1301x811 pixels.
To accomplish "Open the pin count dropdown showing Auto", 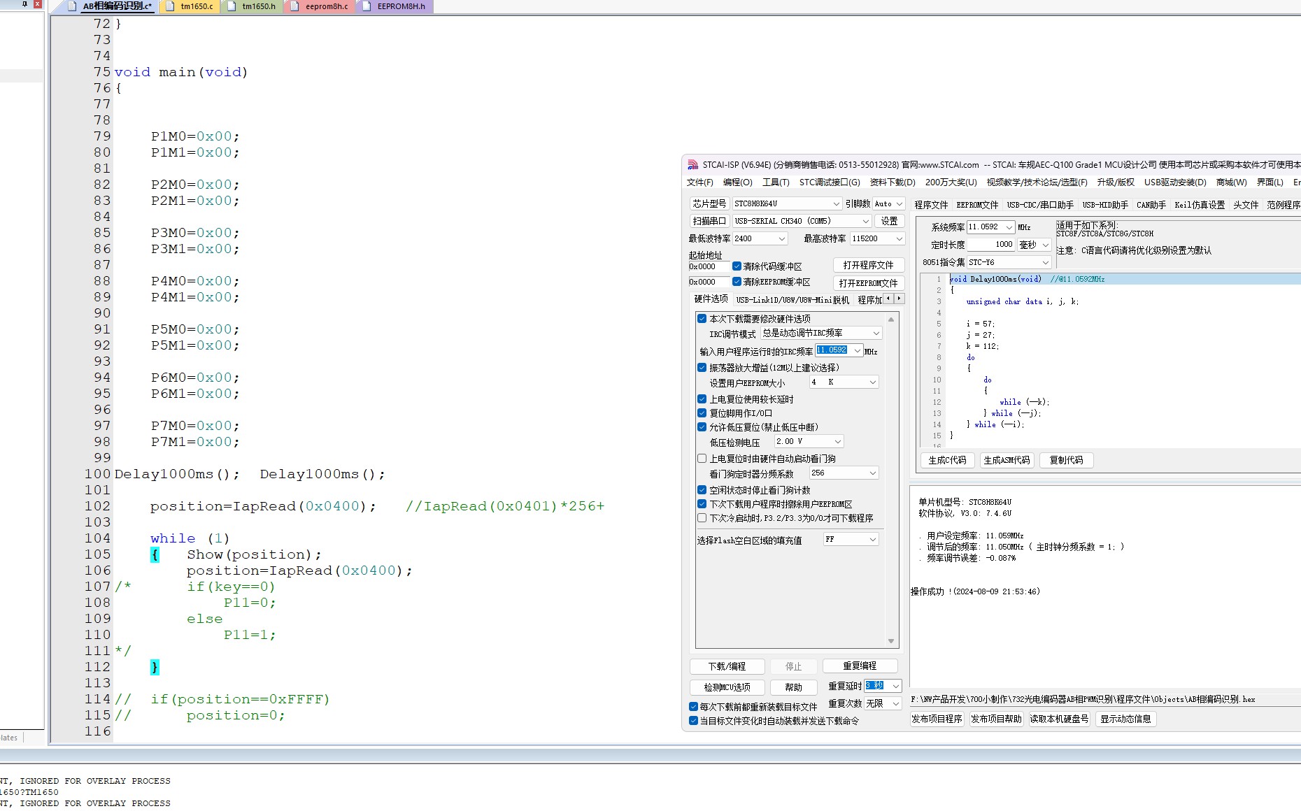I will pos(889,203).
